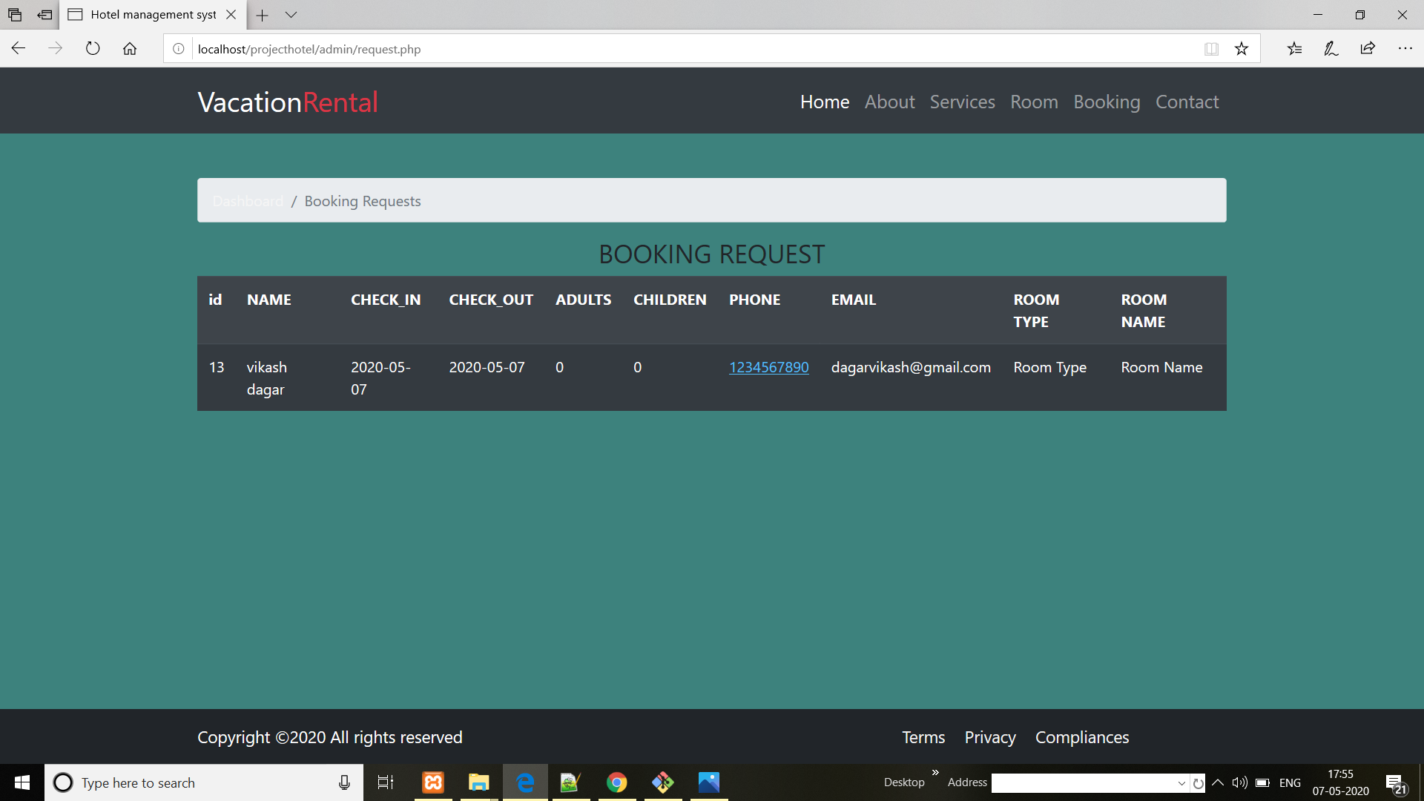1424x801 pixels.
Task: Open the Address toolbar dropdown
Action: pos(1181,783)
